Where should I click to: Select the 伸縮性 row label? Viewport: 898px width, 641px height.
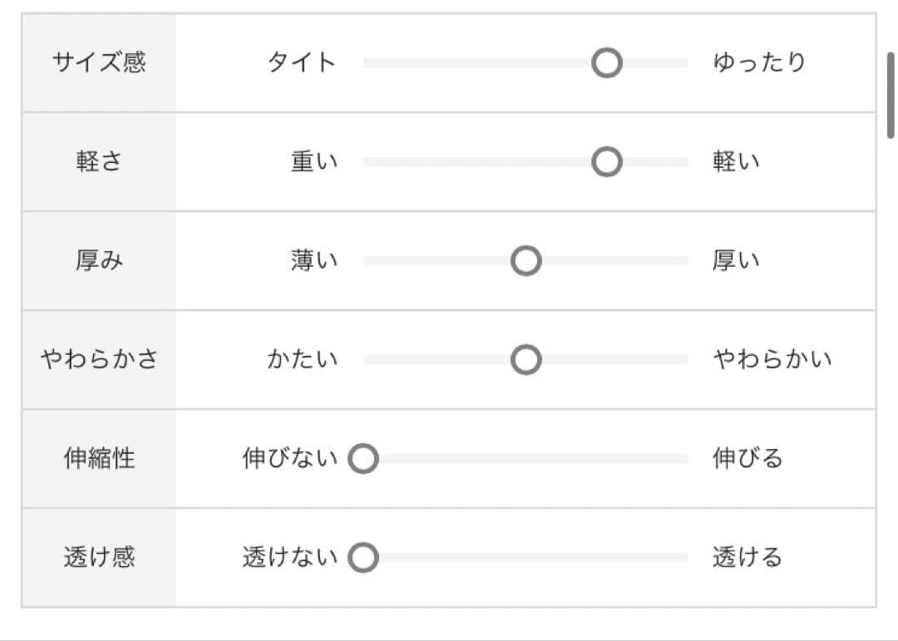pos(98,456)
